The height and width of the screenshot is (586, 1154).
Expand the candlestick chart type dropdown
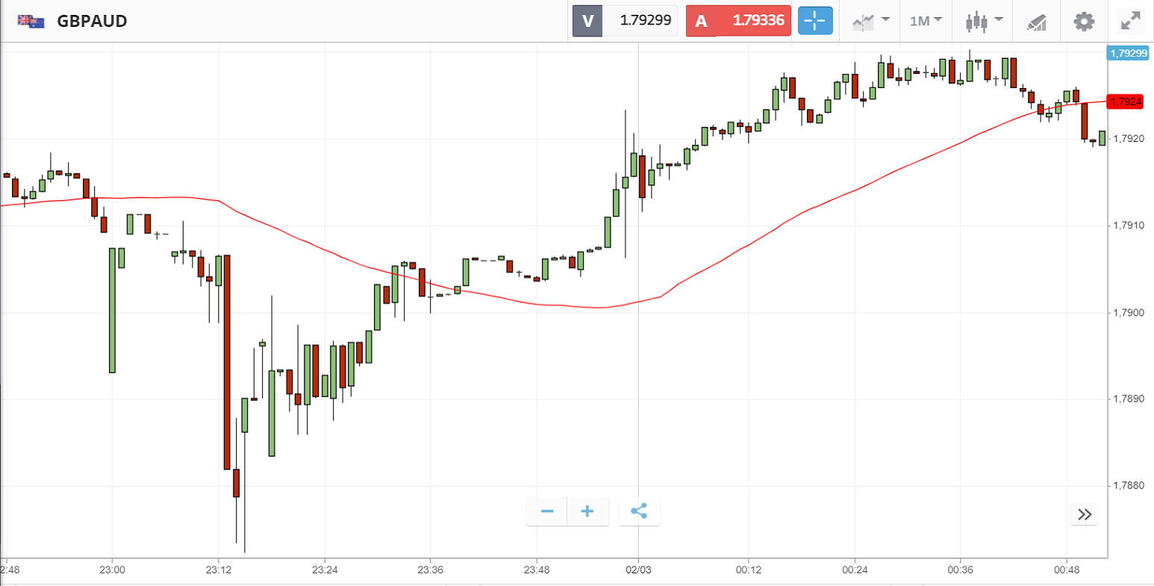pyautogui.click(x=983, y=21)
